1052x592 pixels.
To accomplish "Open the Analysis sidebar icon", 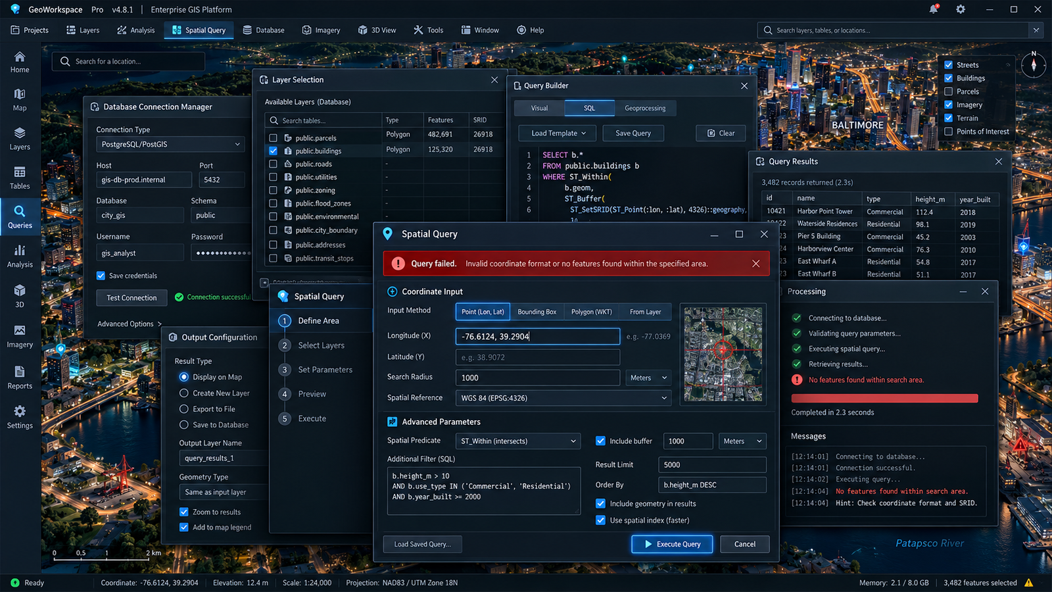I will pos(20,257).
